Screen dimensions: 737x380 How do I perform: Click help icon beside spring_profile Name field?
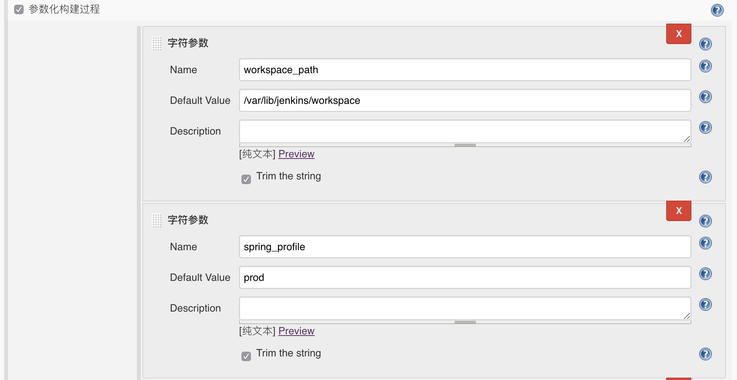click(705, 243)
